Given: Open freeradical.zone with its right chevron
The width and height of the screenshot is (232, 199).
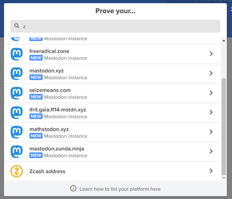Looking at the screenshot, I should [211, 54].
